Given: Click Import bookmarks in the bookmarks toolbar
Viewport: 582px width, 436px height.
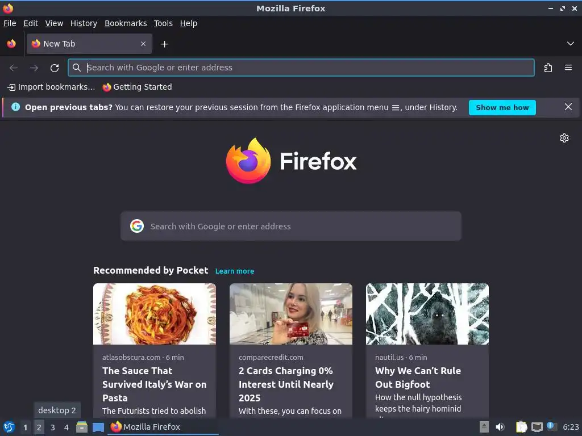Looking at the screenshot, I should (51, 87).
